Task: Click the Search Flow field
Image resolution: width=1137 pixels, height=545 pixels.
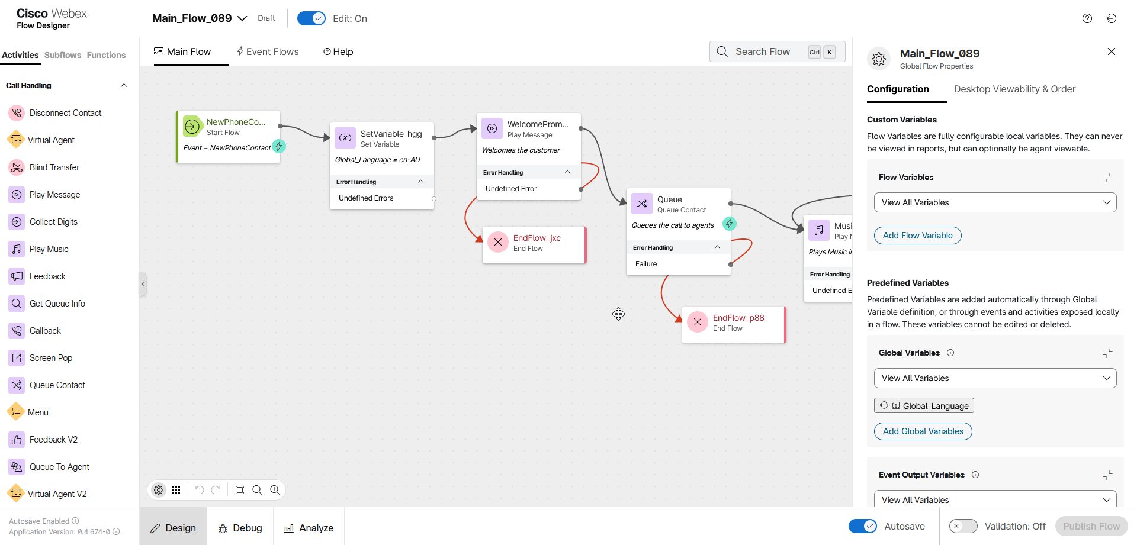Action: (778, 51)
